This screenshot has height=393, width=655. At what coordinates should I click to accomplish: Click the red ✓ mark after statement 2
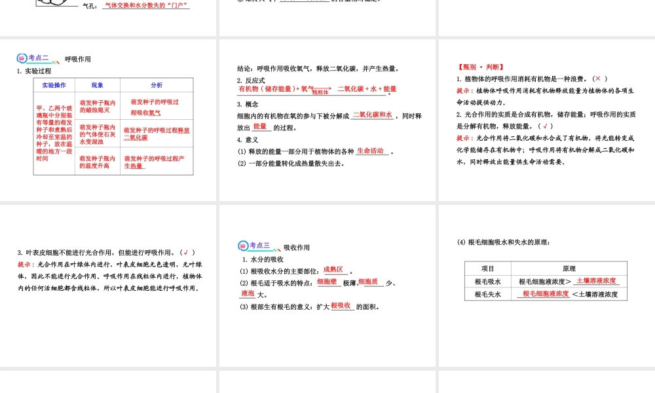[545, 126]
